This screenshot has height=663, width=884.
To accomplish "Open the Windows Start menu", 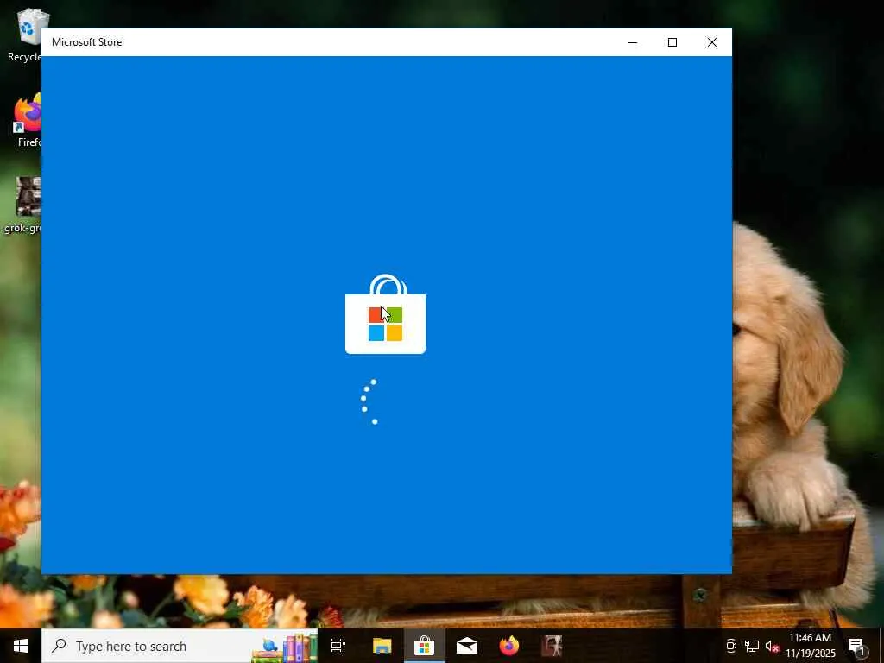I will pyautogui.click(x=21, y=646).
